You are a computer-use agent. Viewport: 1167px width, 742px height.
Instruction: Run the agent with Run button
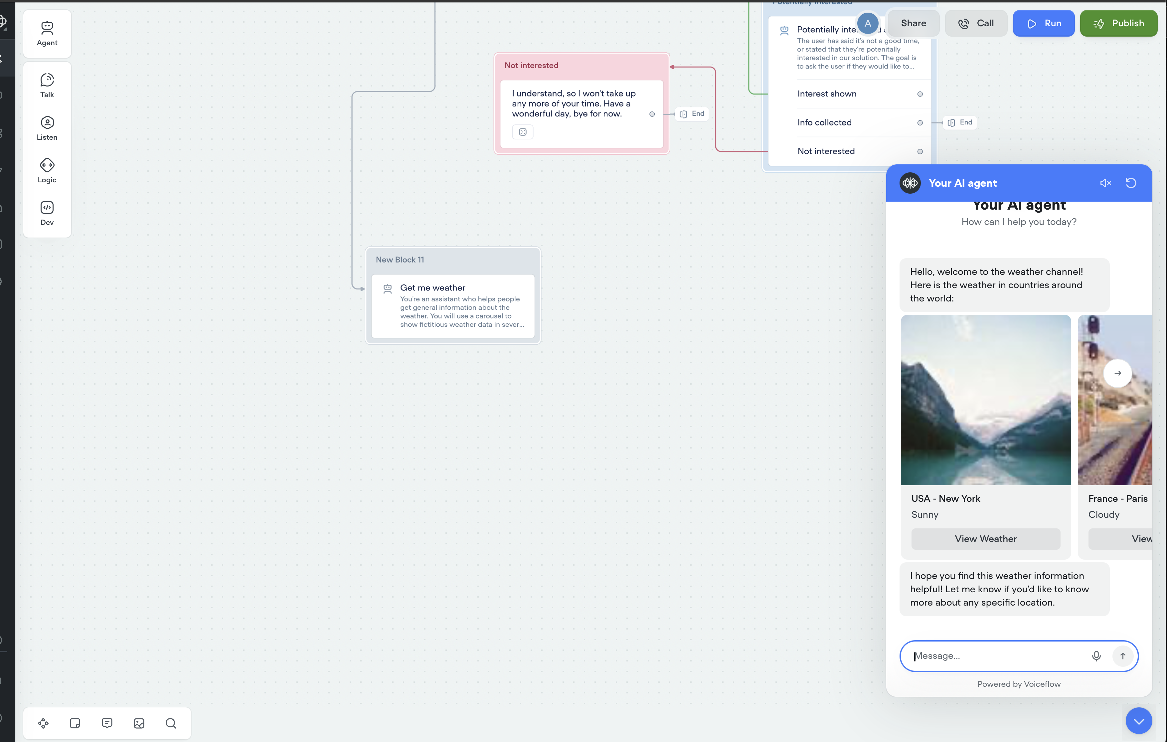pos(1044,23)
